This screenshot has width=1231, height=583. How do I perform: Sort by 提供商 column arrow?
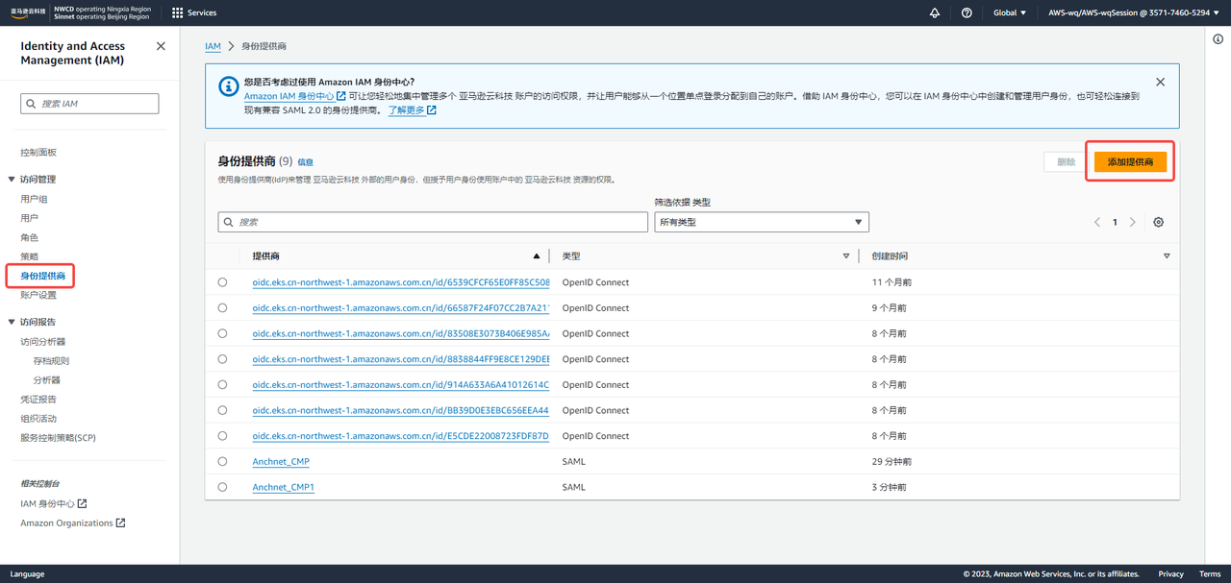(537, 256)
